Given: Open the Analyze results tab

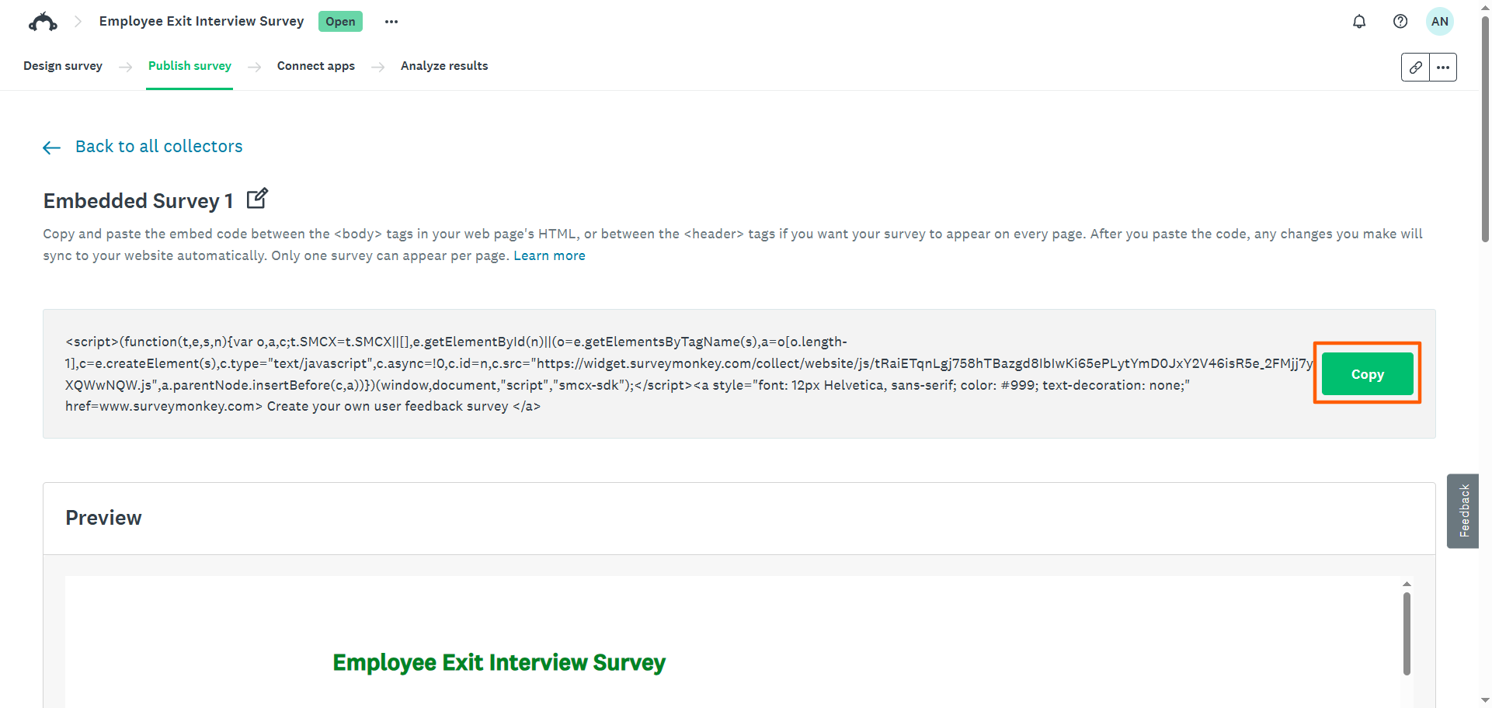Looking at the screenshot, I should tap(444, 66).
